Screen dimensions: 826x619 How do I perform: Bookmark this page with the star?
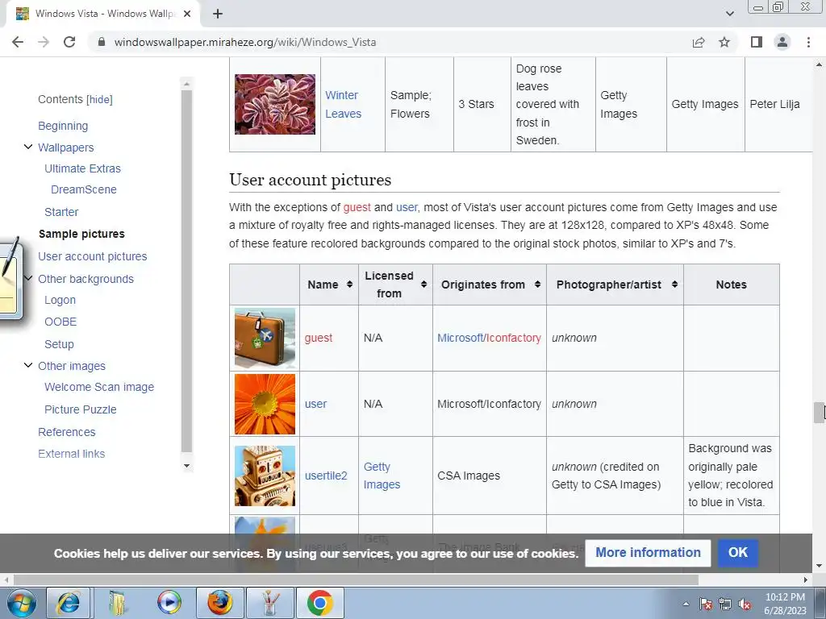[724, 42]
